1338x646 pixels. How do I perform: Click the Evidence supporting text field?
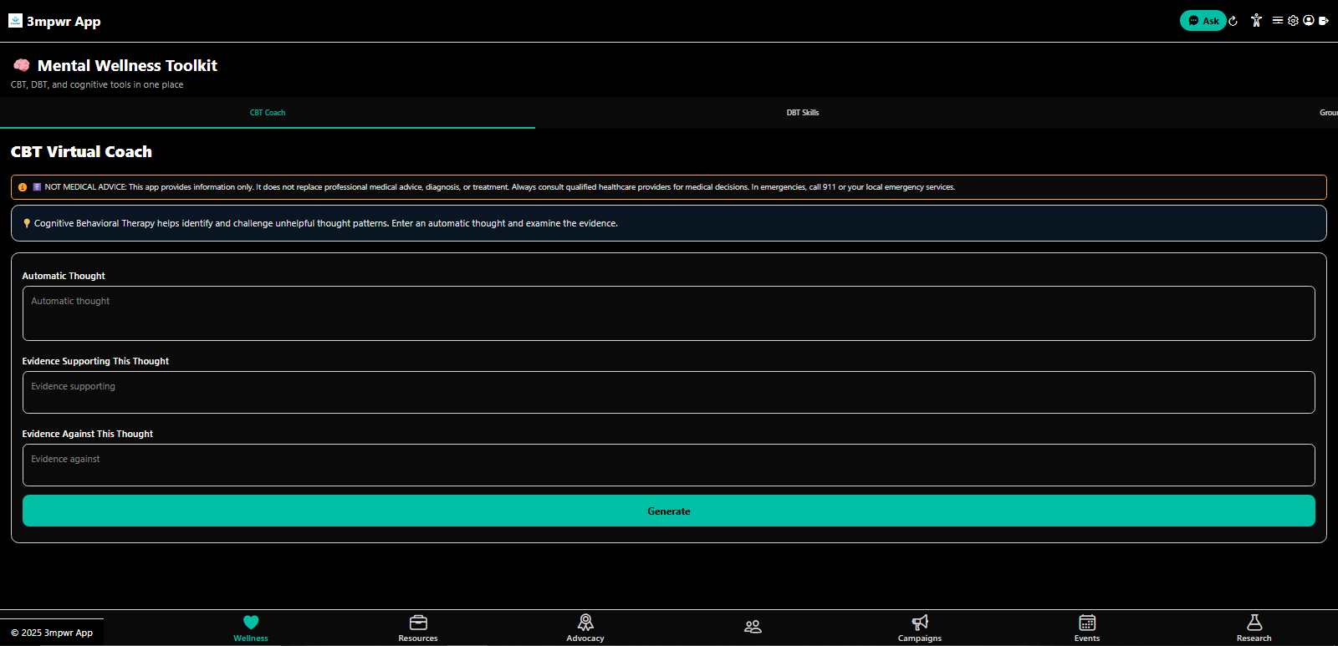(669, 393)
